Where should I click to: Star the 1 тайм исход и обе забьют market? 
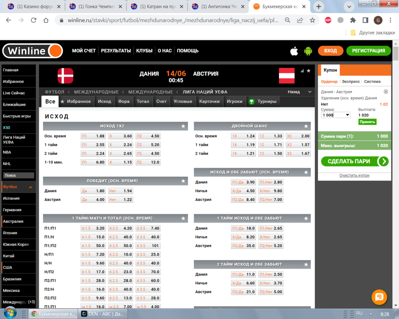[306, 219]
